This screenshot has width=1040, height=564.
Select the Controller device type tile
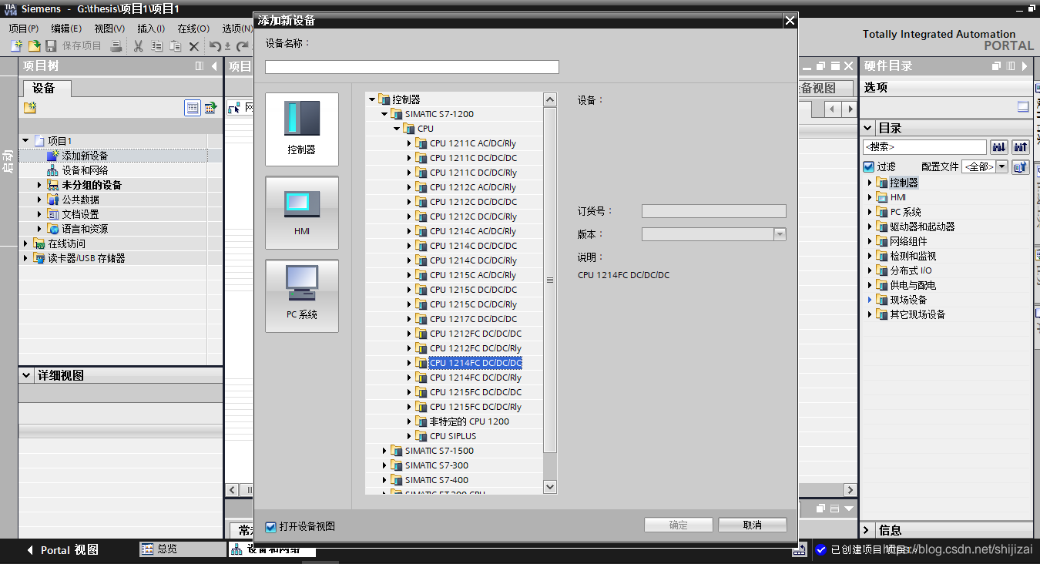pos(302,129)
